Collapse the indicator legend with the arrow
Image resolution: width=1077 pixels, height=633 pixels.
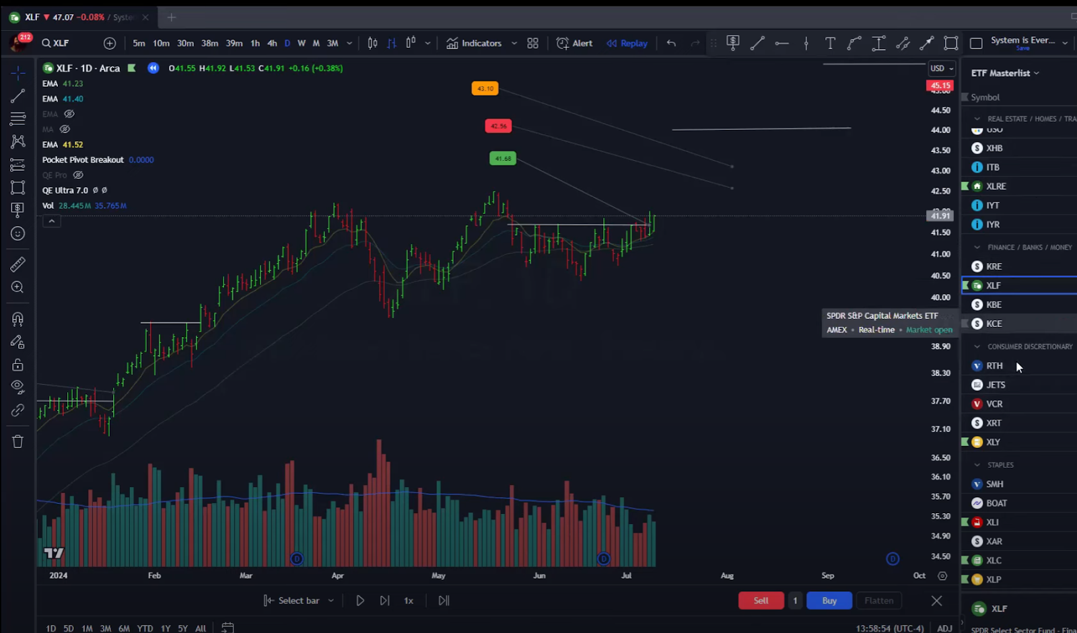point(51,221)
